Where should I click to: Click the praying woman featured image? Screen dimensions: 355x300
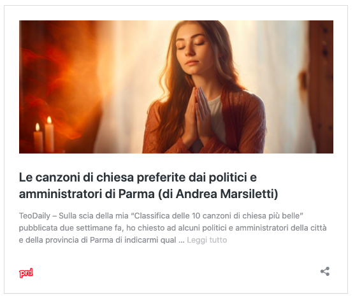tap(176, 87)
